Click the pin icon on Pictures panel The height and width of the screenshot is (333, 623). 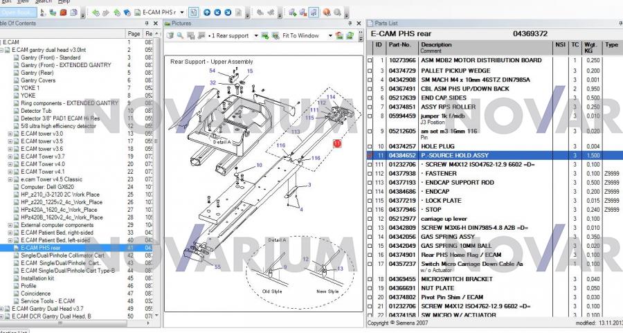[350, 24]
